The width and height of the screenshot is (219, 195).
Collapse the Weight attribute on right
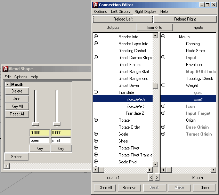pos(163,85)
